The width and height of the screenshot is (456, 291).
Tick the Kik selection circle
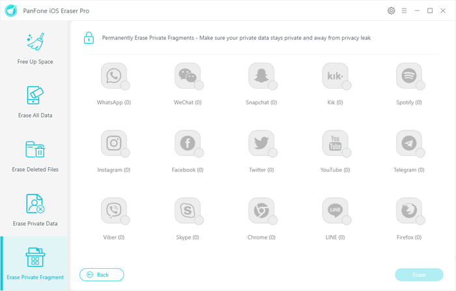(347, 85)
